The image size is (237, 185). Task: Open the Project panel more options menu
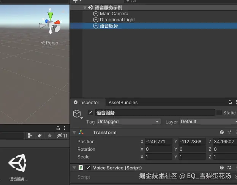point(65,128)
